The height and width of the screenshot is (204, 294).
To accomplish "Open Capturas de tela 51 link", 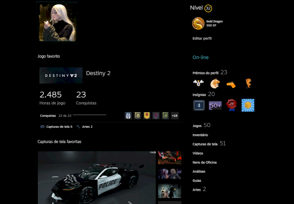I will tap(209, 144).
